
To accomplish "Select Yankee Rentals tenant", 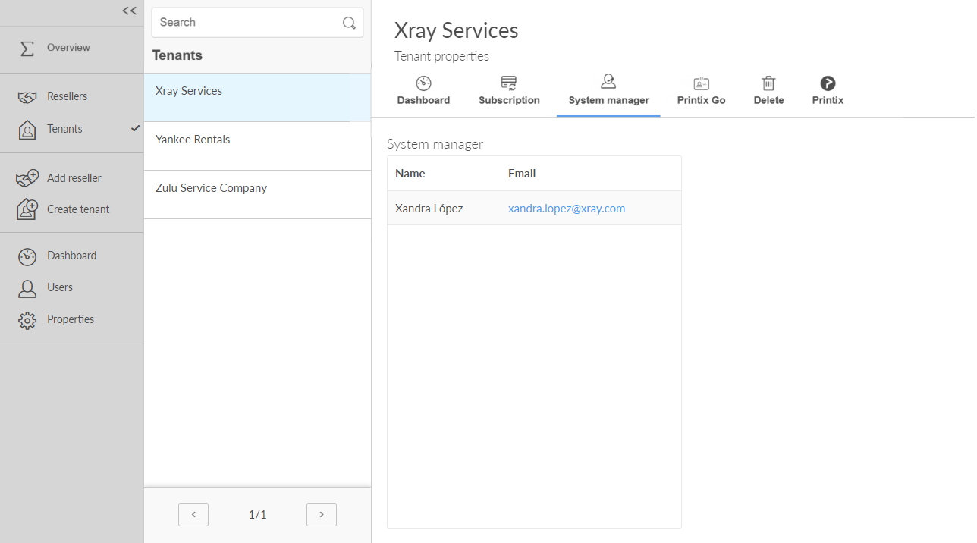I will pos(193,140).
